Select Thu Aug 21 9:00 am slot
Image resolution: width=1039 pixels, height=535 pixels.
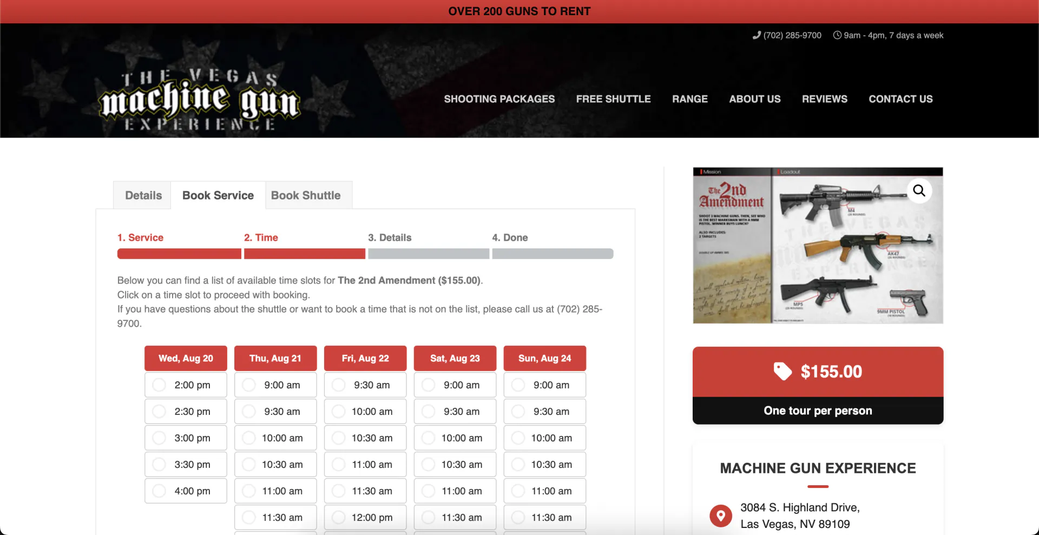[275, 385]
